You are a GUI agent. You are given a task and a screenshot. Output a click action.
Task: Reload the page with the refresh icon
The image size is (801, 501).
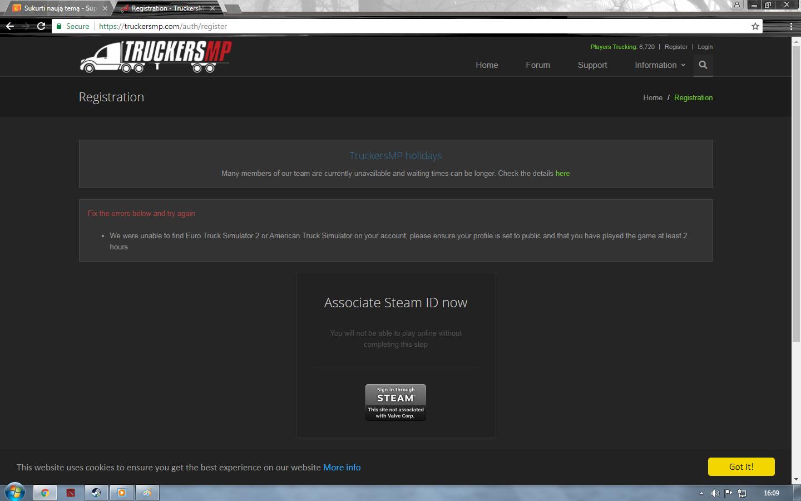click(x=41, y=26)
